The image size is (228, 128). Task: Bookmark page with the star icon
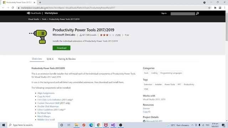[209, 8]
